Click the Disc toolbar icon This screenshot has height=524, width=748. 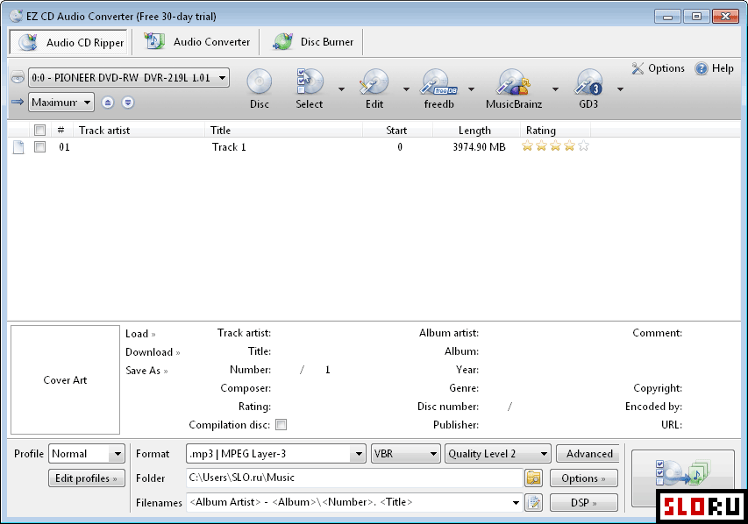[x=259, y=89]
